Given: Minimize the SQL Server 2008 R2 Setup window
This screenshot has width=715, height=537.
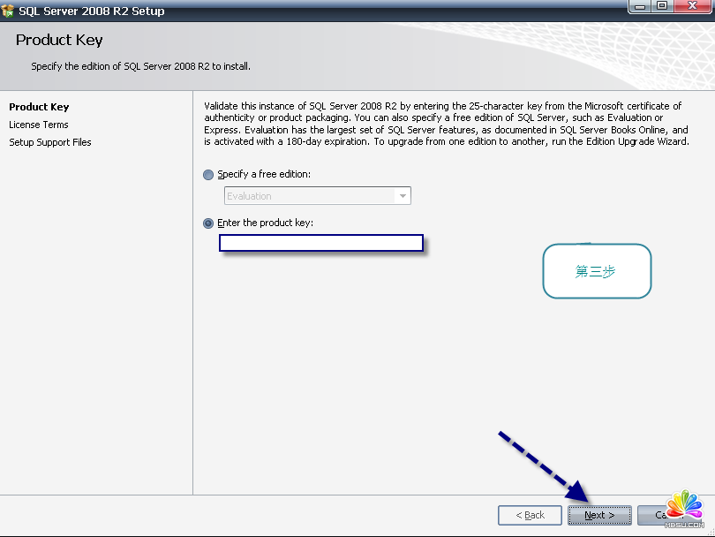Looking at the screenshot, I should (641, 7).
